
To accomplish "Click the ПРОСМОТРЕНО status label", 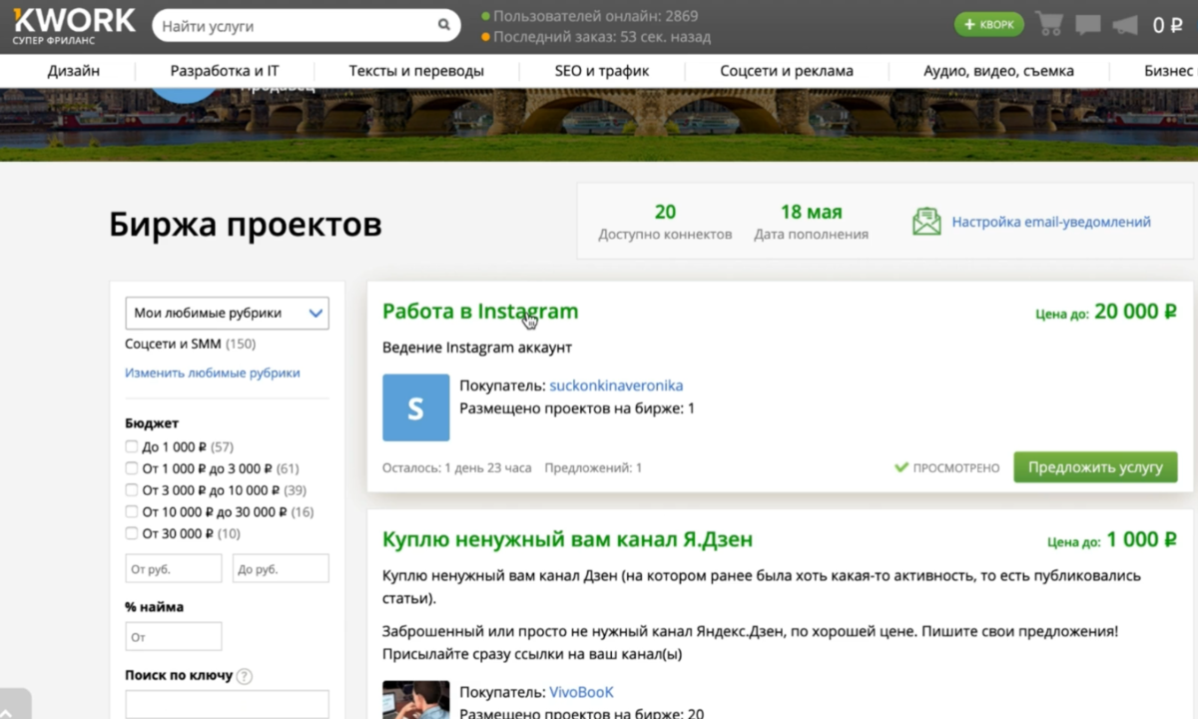I will [946, 467].
